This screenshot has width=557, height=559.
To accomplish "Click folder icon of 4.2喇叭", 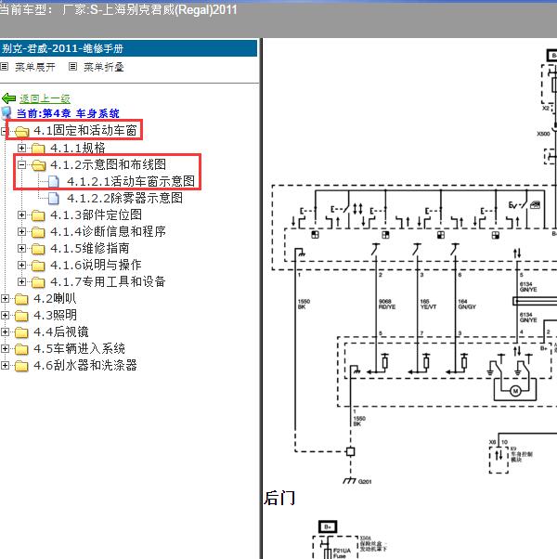I will [x=21, y=299].
